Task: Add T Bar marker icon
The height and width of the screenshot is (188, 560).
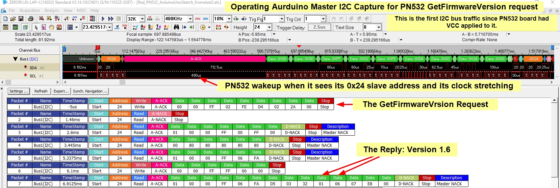Action: tap(158, 27)
